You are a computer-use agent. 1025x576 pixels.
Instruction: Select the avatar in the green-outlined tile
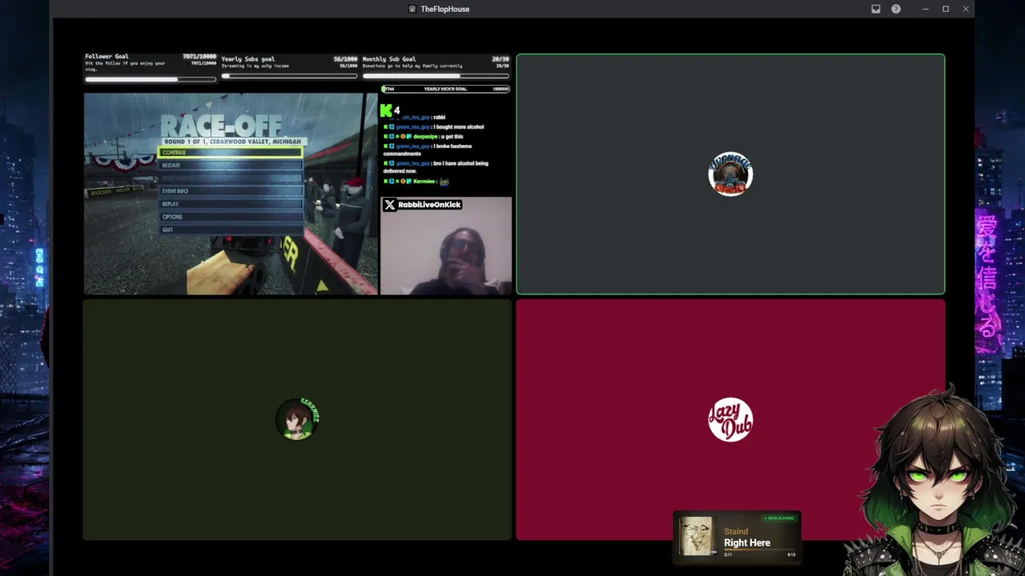pos(730,174)
